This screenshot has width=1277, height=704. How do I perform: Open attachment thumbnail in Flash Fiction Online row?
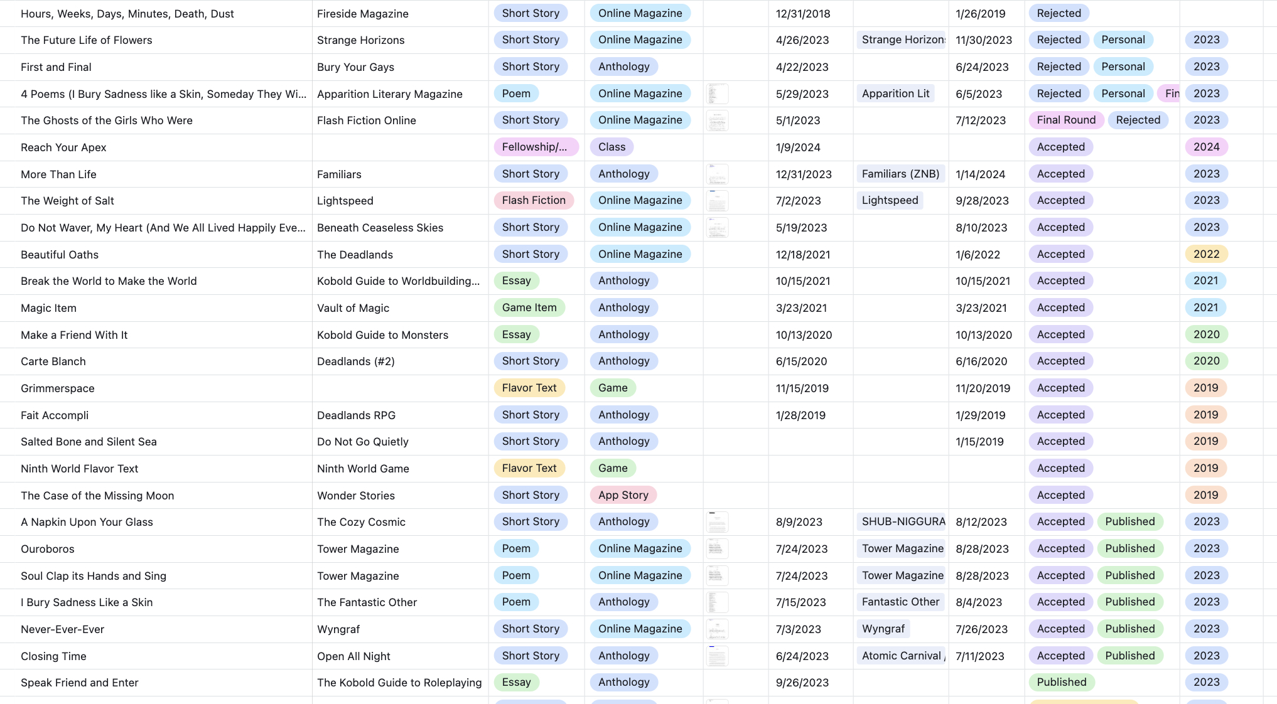[717, 120]
